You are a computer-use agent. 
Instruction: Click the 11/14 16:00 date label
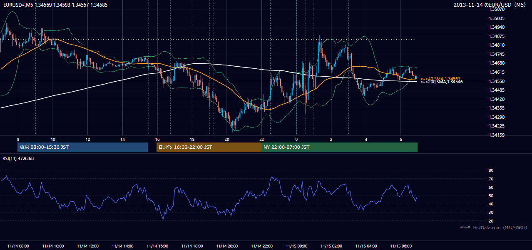157,246
